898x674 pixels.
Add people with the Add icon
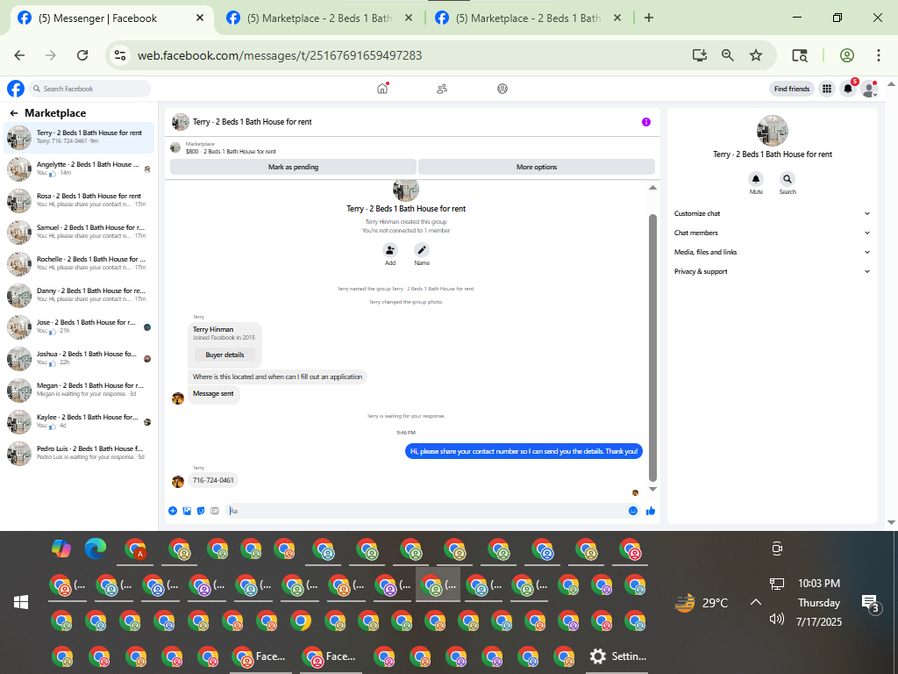tap(390, 250)
